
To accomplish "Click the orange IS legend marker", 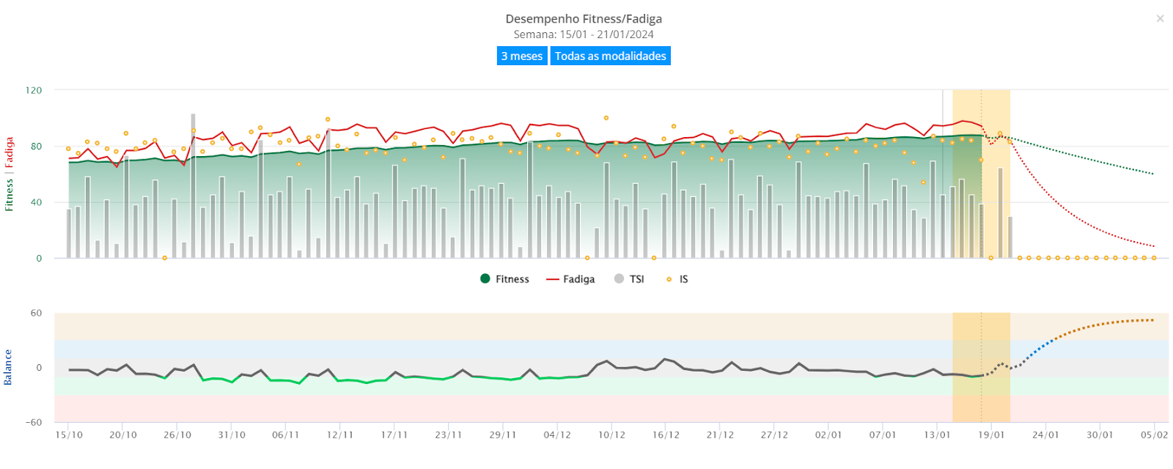I will tap(669, 279).
